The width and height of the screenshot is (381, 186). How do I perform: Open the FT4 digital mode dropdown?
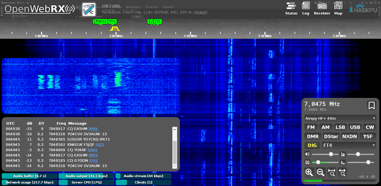(349, 145)
